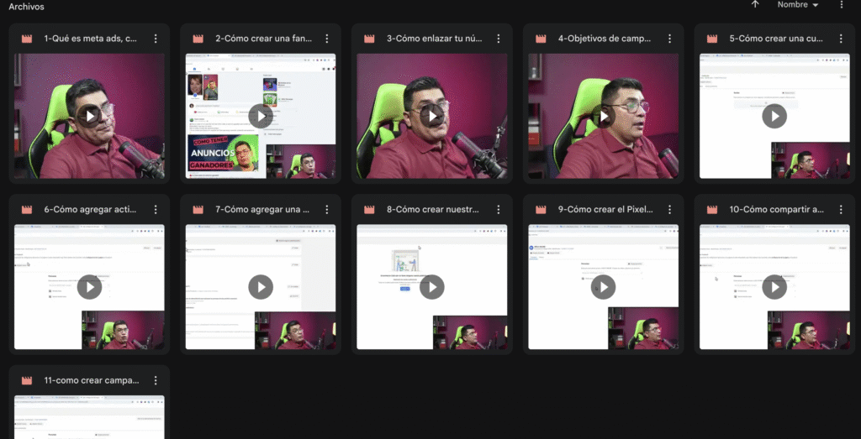The image size is (861, 439).
Task: Play video 1-Qué es meta ads
Action: (x=89, y=116)
